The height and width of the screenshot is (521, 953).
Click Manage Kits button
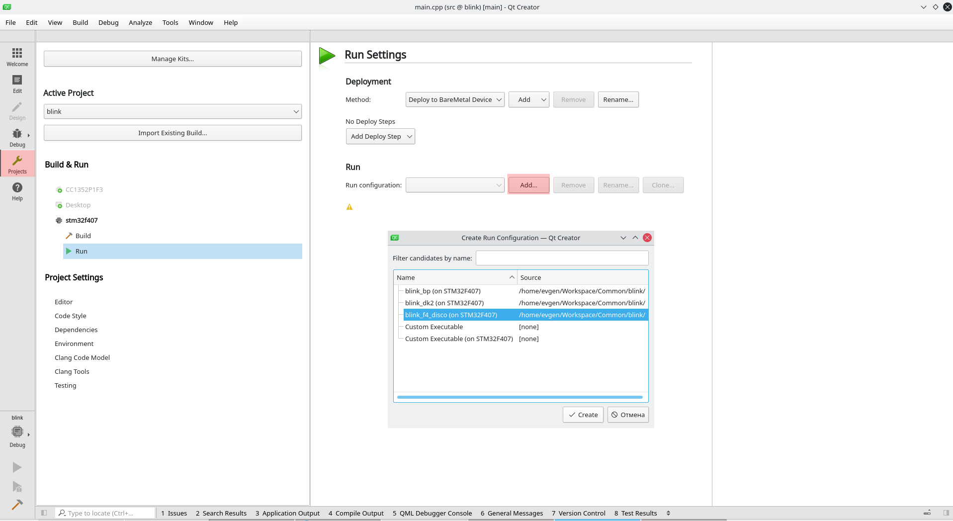[173, 59]
